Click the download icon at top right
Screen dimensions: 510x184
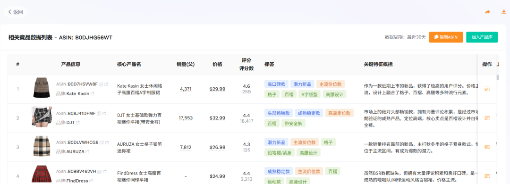point(504,12)
